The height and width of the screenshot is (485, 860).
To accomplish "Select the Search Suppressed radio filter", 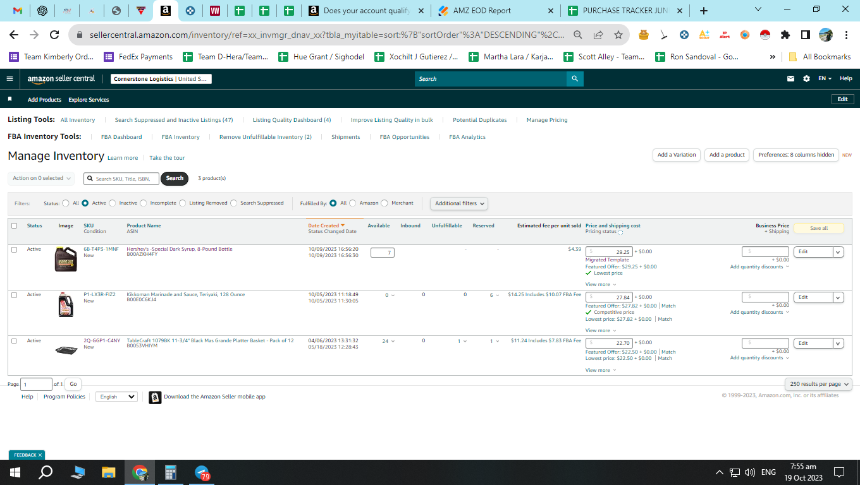I will click(x=234, y=203).
